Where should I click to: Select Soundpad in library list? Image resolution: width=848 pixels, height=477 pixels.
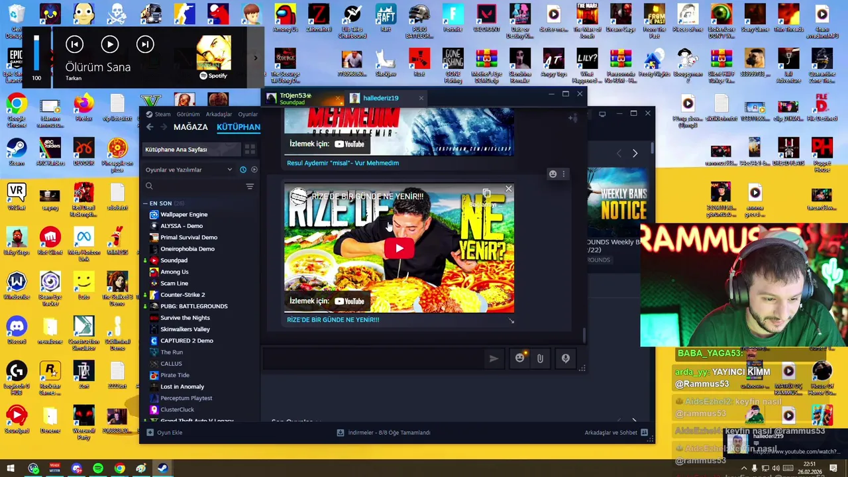tap(174, 260)
